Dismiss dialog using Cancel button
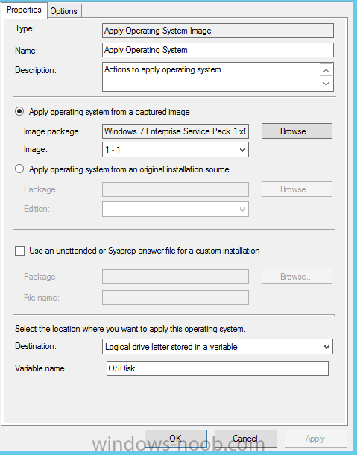 tap(246, 438)
